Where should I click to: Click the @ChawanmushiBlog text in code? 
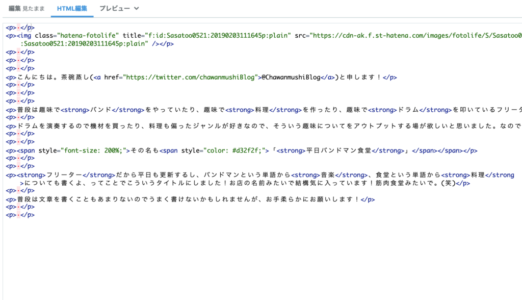click(x=291, y=78)
